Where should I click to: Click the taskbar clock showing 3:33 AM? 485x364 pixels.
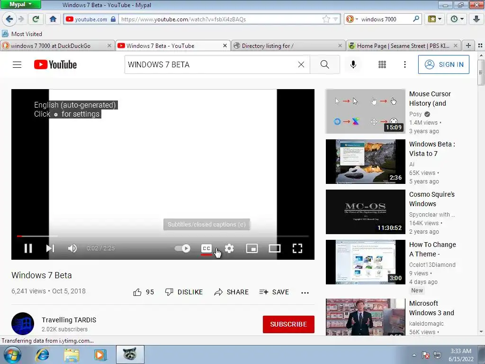[x=461, y=355]
